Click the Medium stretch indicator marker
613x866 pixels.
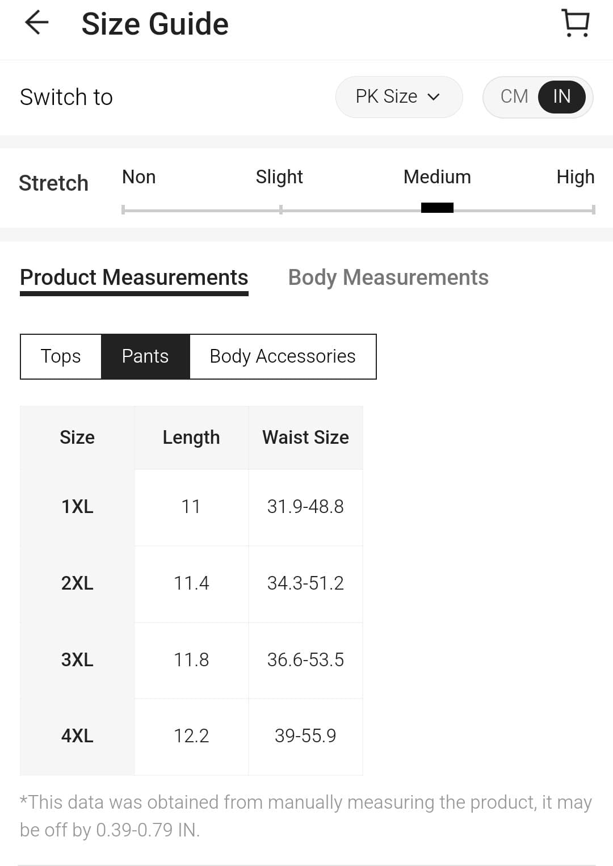437,208
